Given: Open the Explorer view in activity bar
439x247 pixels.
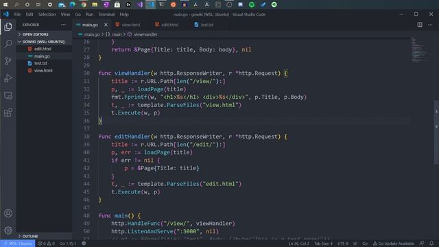Looking at the screenshot, I should (8, 27).
